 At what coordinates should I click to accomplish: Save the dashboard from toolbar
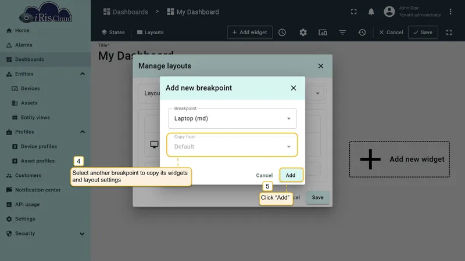tap(423, 32)
